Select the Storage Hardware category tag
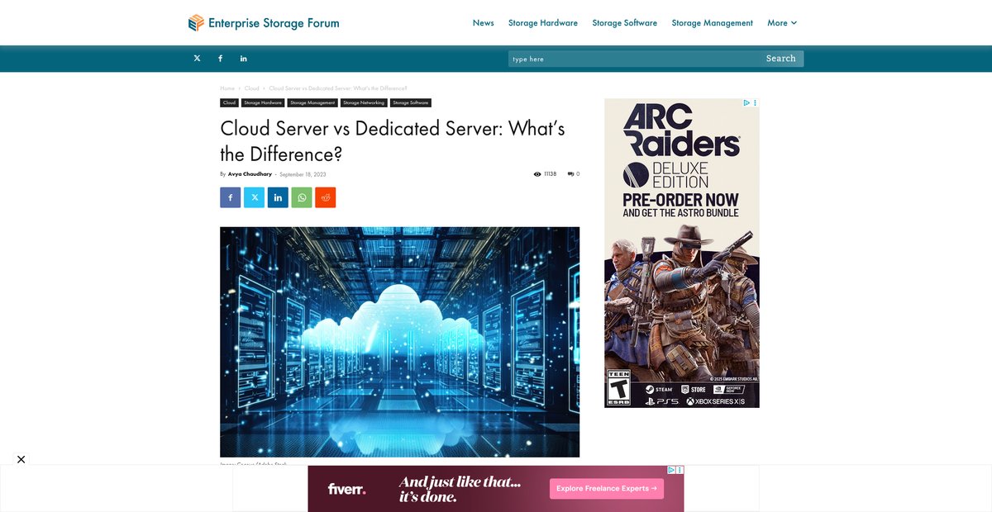This screenshot has height=512, width=992. click(263, 103)
